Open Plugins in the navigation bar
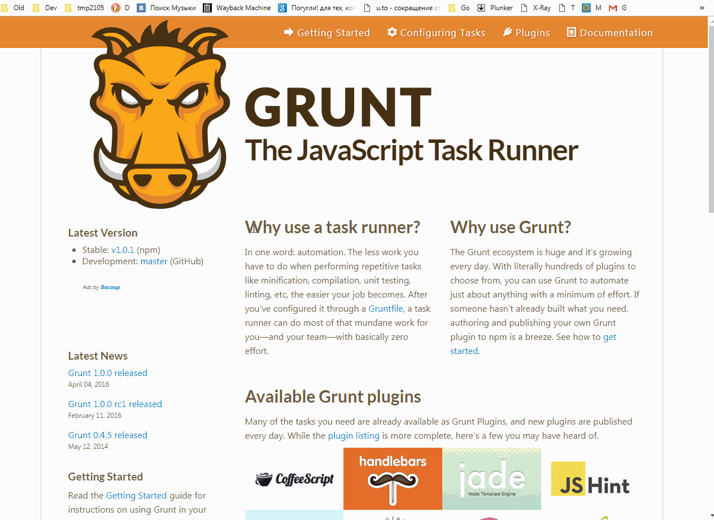This screenshot has height=520, width=714. click(526, 33)
